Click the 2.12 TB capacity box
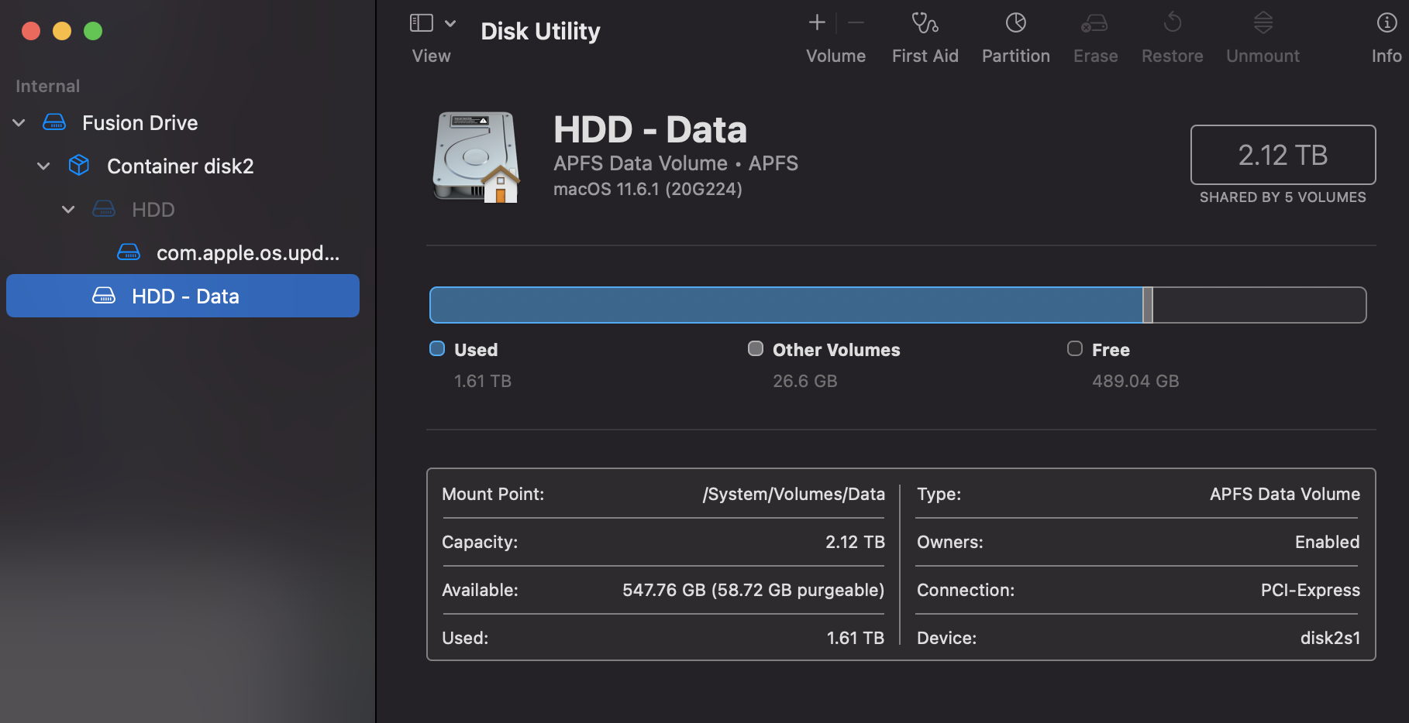 [1283, 155]
